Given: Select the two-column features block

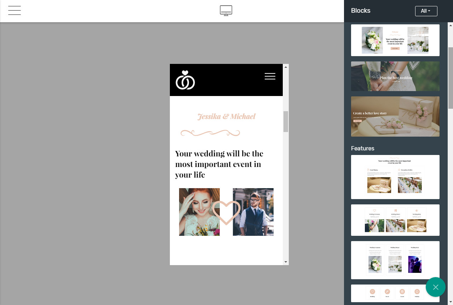Looking at the screenshot, I should [x=395, y=177].
